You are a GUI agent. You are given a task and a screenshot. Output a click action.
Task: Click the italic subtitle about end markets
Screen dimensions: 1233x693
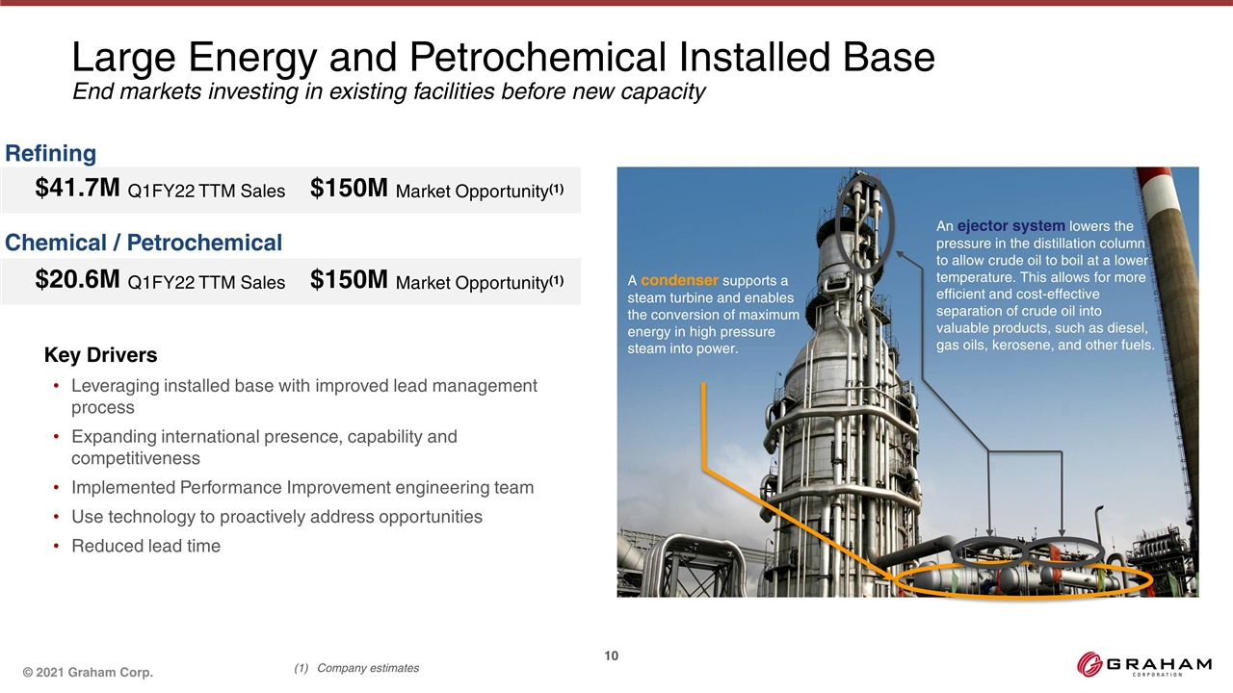click(389, 92)
